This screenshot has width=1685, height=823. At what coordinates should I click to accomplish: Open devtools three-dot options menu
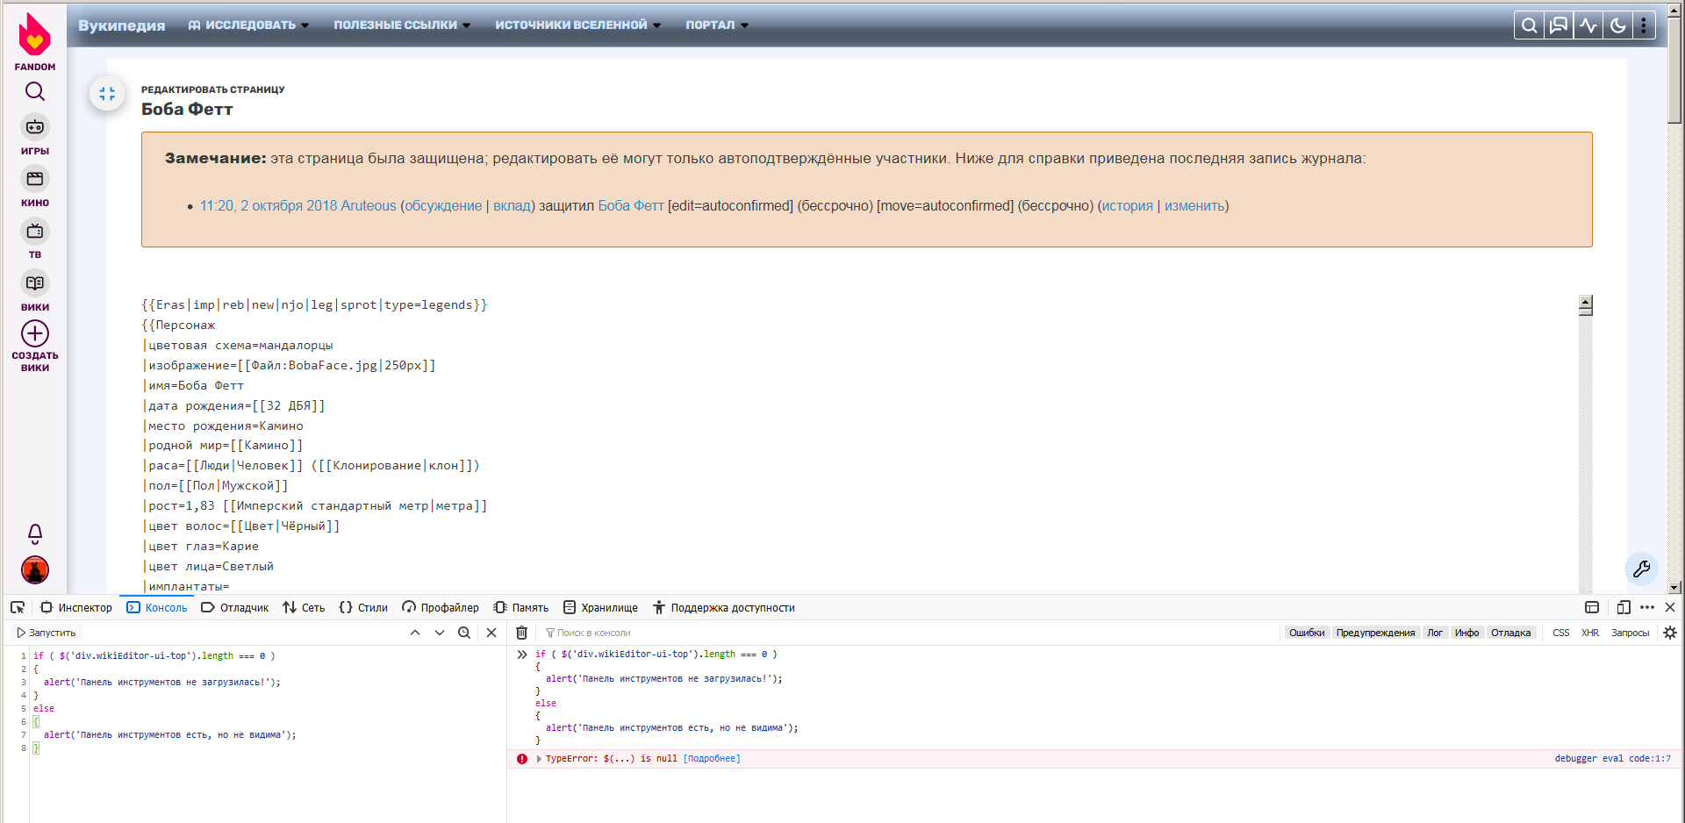[1647, 607]
